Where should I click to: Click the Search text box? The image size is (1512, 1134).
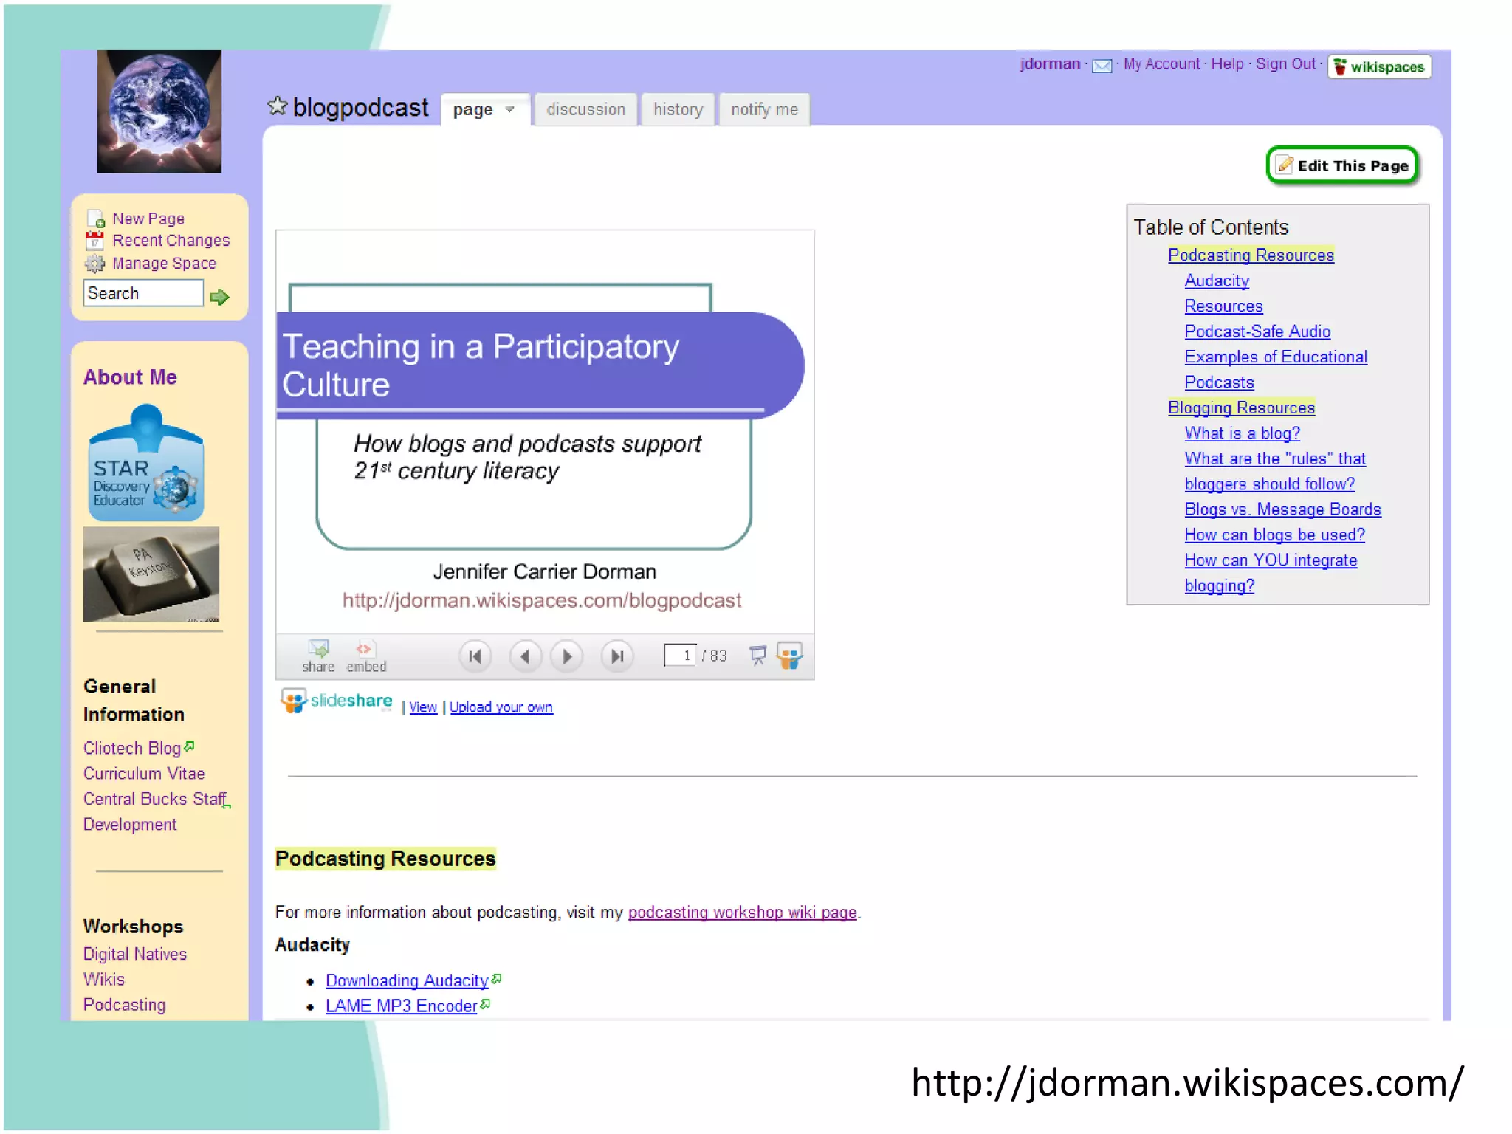pyautogui.click(x=143, y=293)
